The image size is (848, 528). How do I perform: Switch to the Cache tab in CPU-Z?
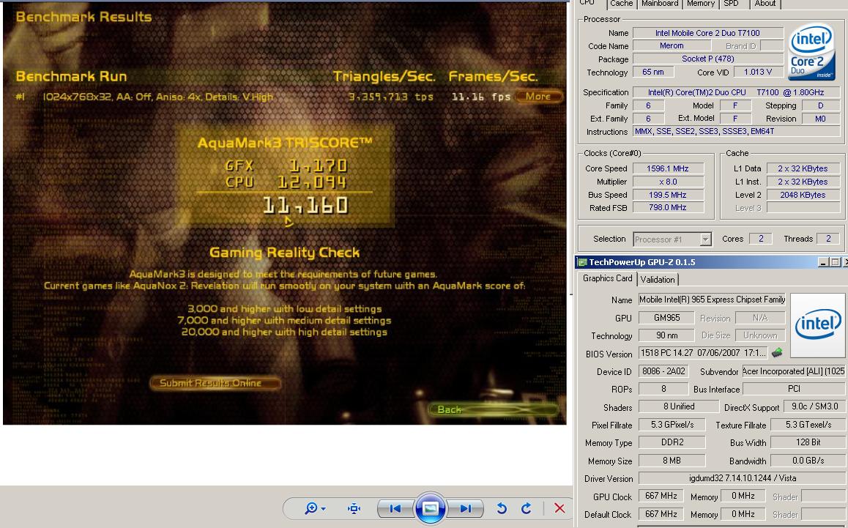coord(621,4)
